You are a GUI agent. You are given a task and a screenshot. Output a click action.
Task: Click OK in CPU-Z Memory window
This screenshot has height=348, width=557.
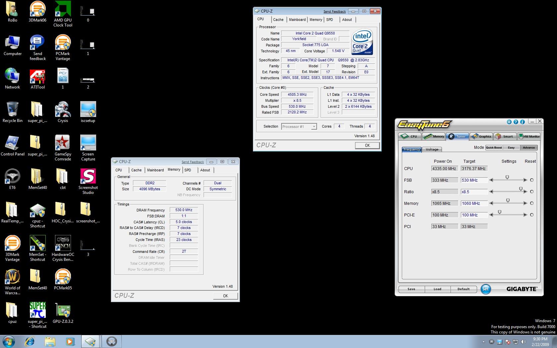coord(225,296)
